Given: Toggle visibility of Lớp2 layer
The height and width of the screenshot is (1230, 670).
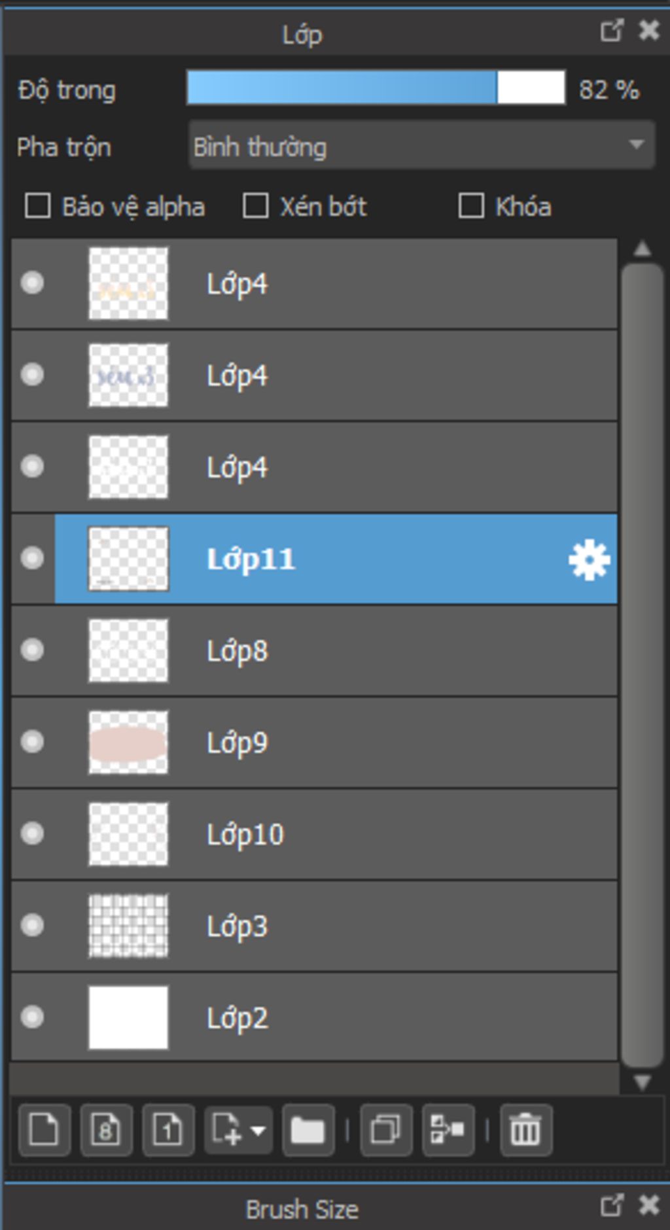Looking at the screenshot, I should pos(32,1017).
